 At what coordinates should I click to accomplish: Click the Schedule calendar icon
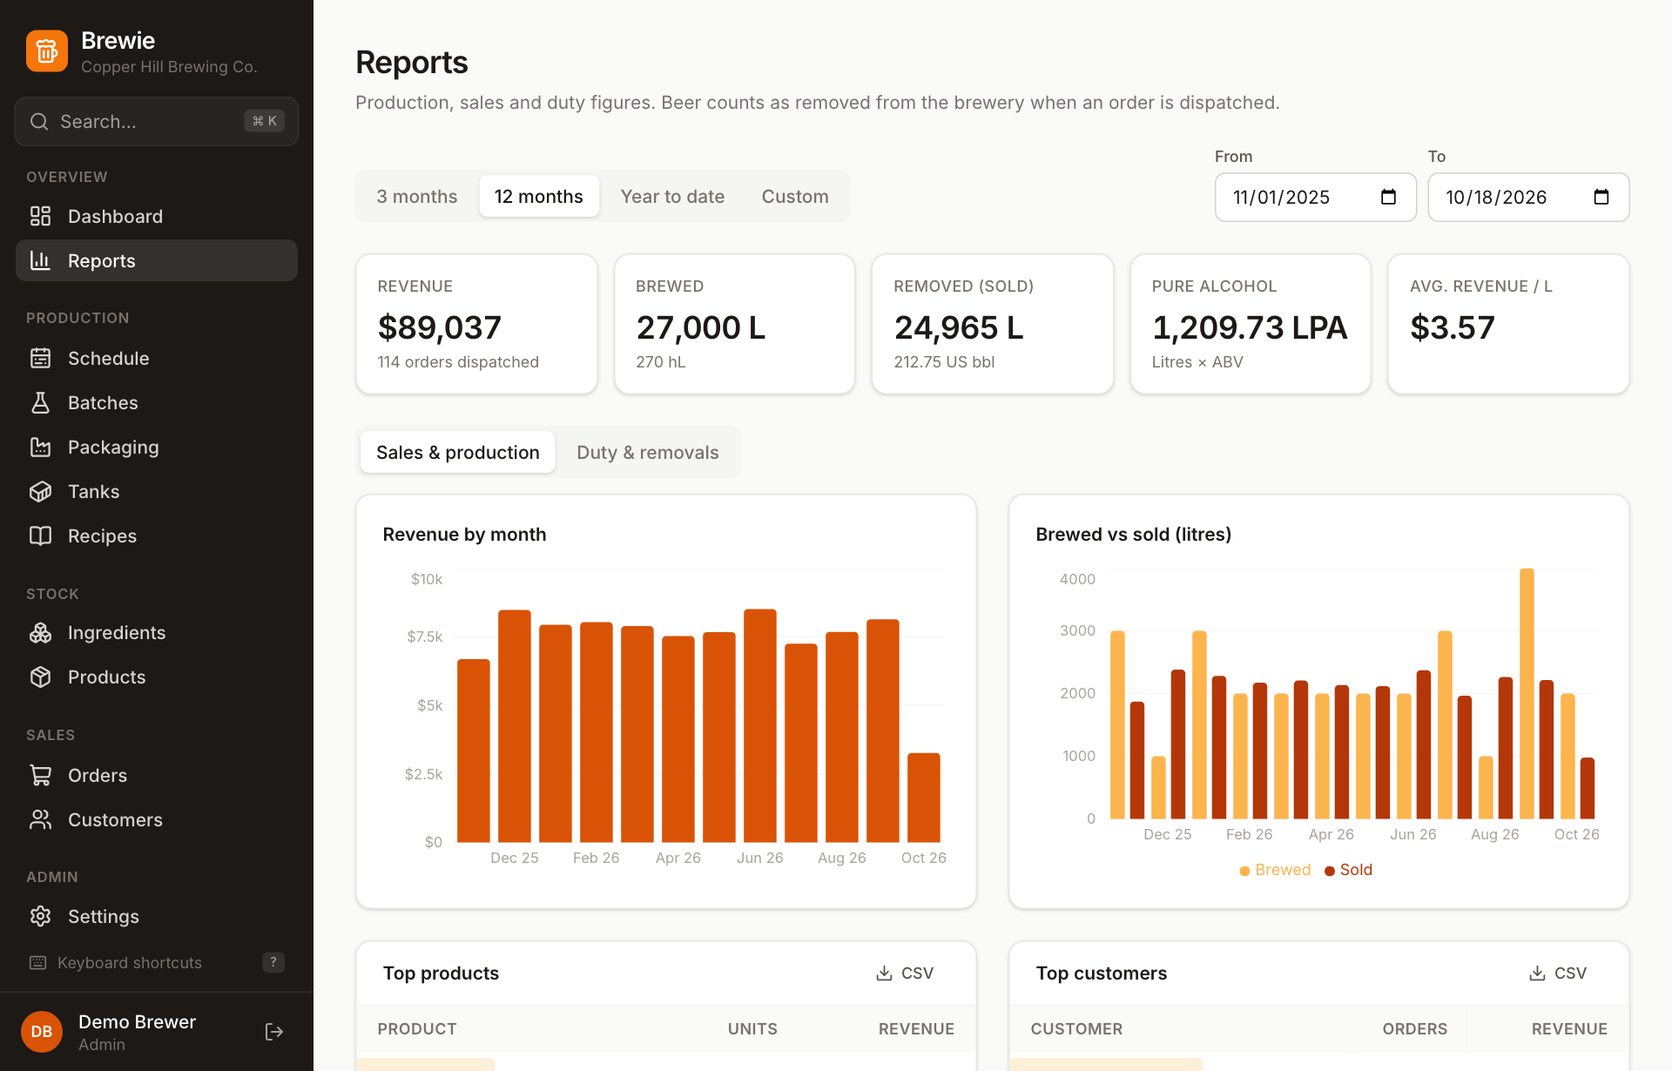tap(40, 358)
